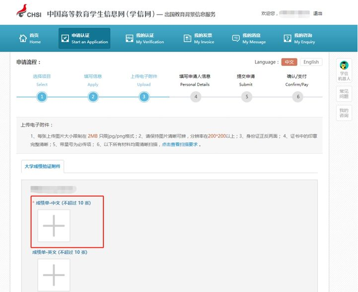Open the 点击查看扫描要求 link
The width and height of the screenshot is (358, 292).
[180, 144]
